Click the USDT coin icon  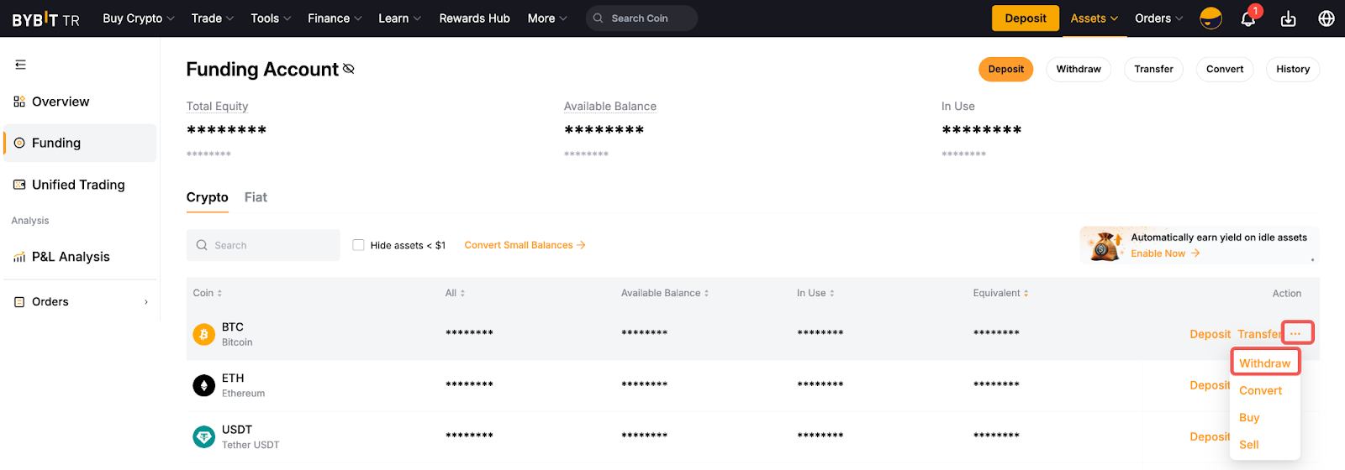204,436
